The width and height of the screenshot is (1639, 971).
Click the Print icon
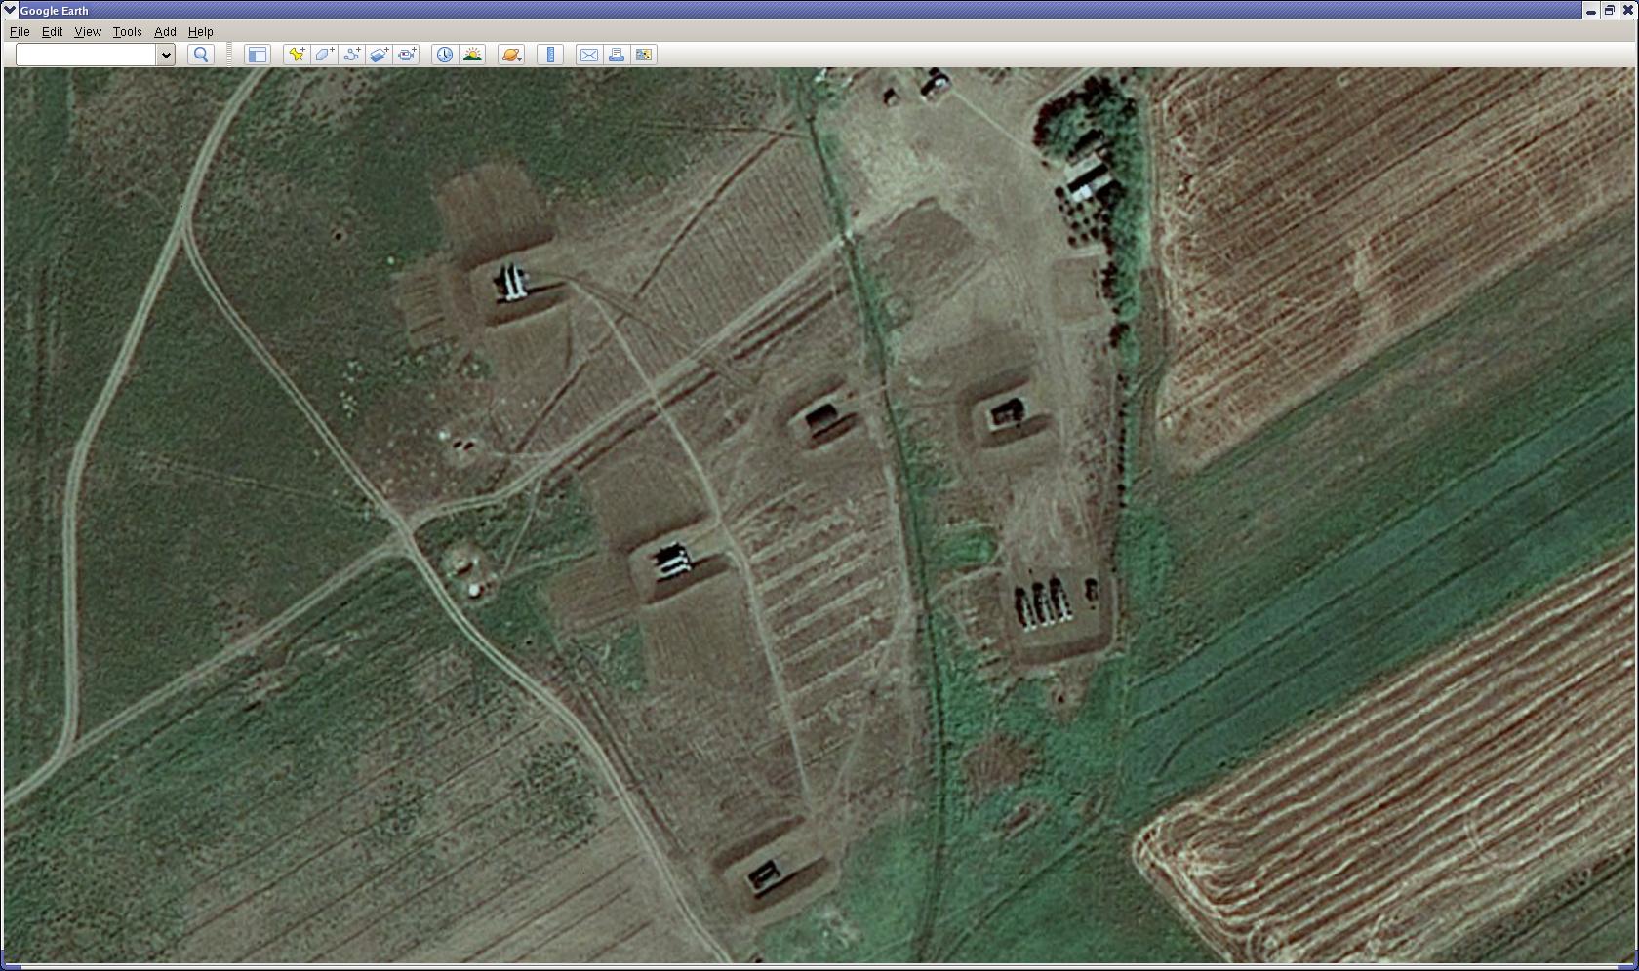pos(616,55)
